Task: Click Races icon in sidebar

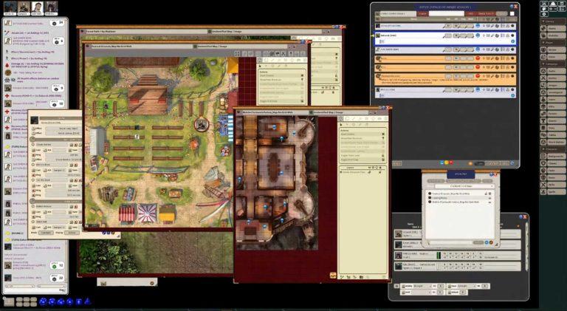Action: click(x=543, y=177)
